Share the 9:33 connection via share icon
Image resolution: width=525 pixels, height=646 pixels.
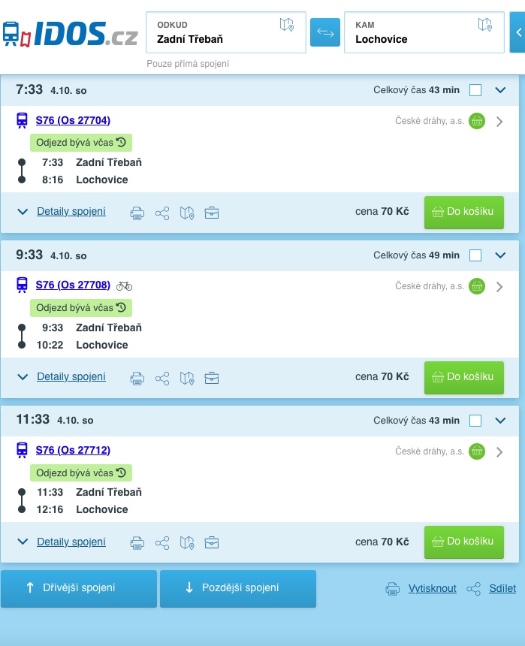(x=161, y=378)
